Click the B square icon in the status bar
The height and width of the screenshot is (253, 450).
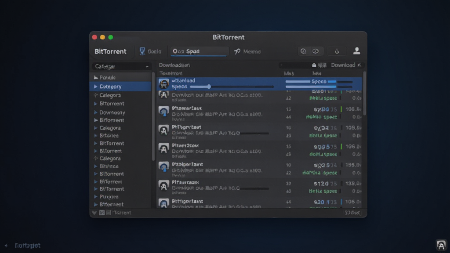(102, 213)
